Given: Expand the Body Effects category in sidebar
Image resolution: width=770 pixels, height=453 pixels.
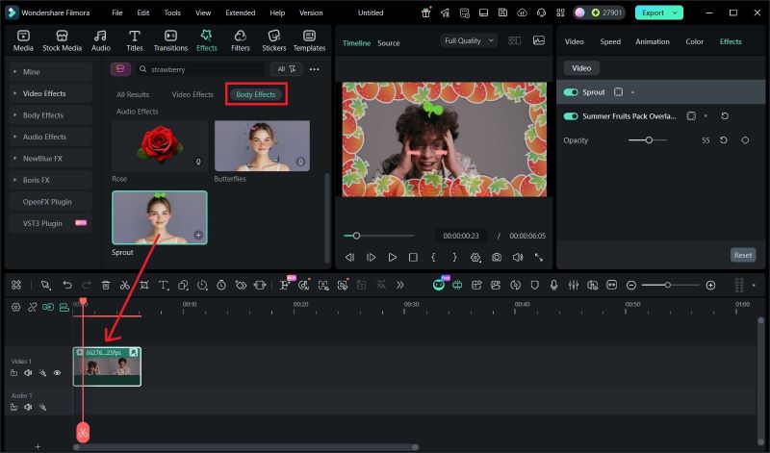Looking at the screenshot, I should (x=43, y=115).
